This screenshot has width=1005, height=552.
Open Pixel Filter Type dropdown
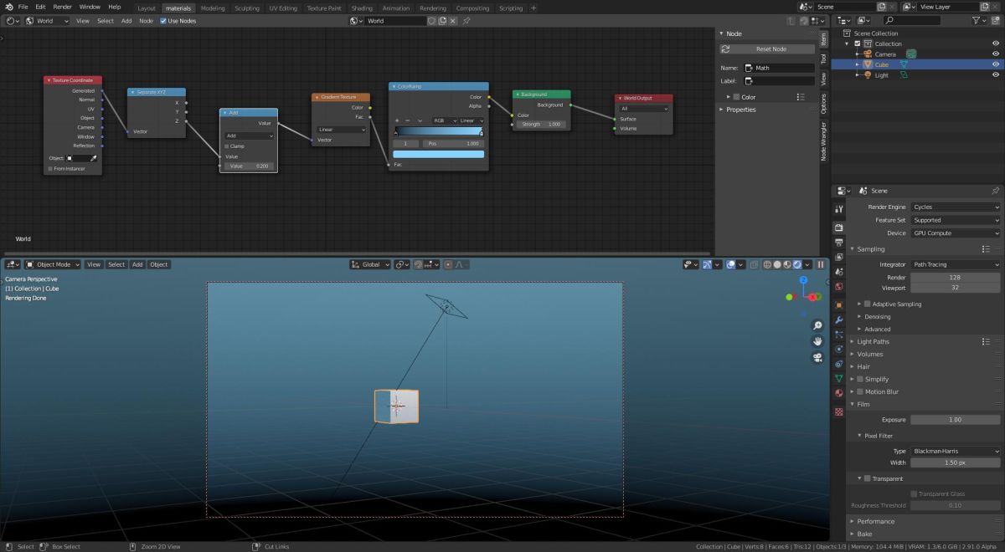point(956,451)
